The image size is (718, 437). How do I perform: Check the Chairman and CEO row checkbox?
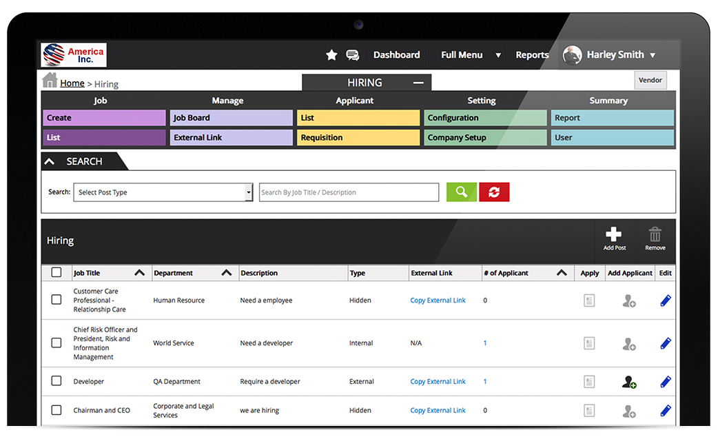pyautogui.click(x=57, y=410)
